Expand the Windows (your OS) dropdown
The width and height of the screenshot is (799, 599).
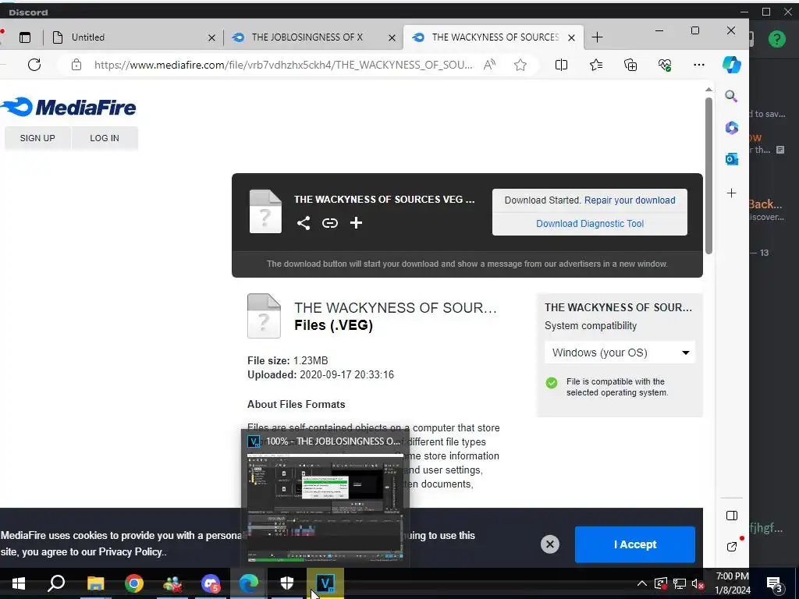pos(620,353)
